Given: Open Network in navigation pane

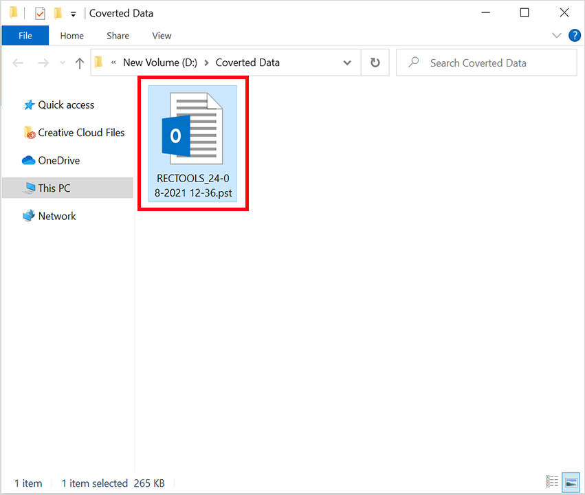Looking at the screenshot, I should [49, 216].
